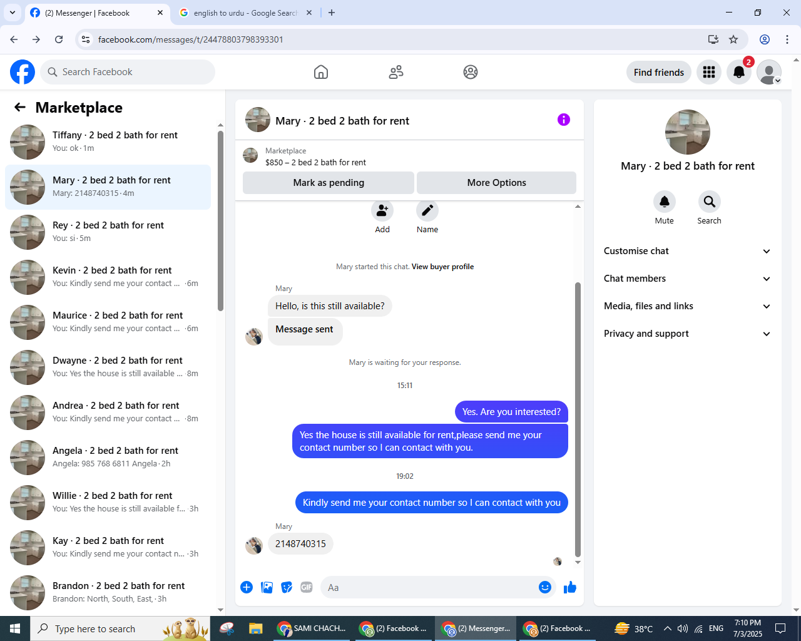Open View buyer profile link
Image resolution: width=801 pixels, height=641 pixels.
442,267
